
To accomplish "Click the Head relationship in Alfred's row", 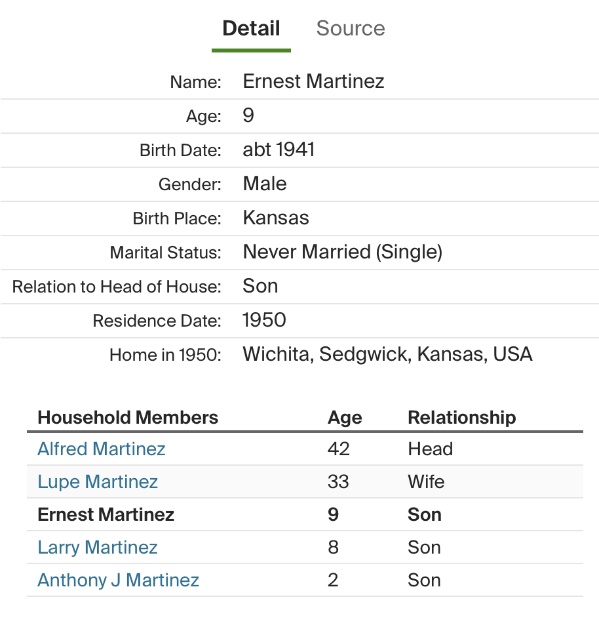I will [430, 449].
